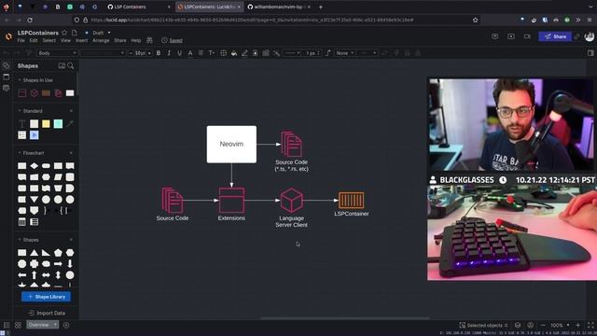The width and height of the screenshot is (597, 336).
Task: Open the fill color bucket
Action: 234,53
